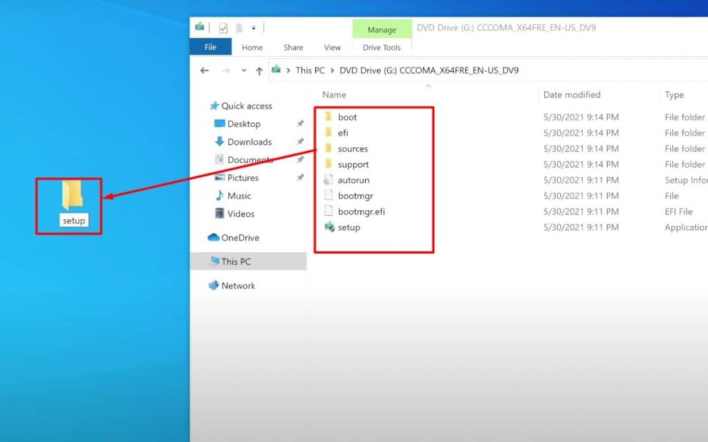Screen dimensions: 708x442
Task: Open the boot folder
Action: (346, 116)
